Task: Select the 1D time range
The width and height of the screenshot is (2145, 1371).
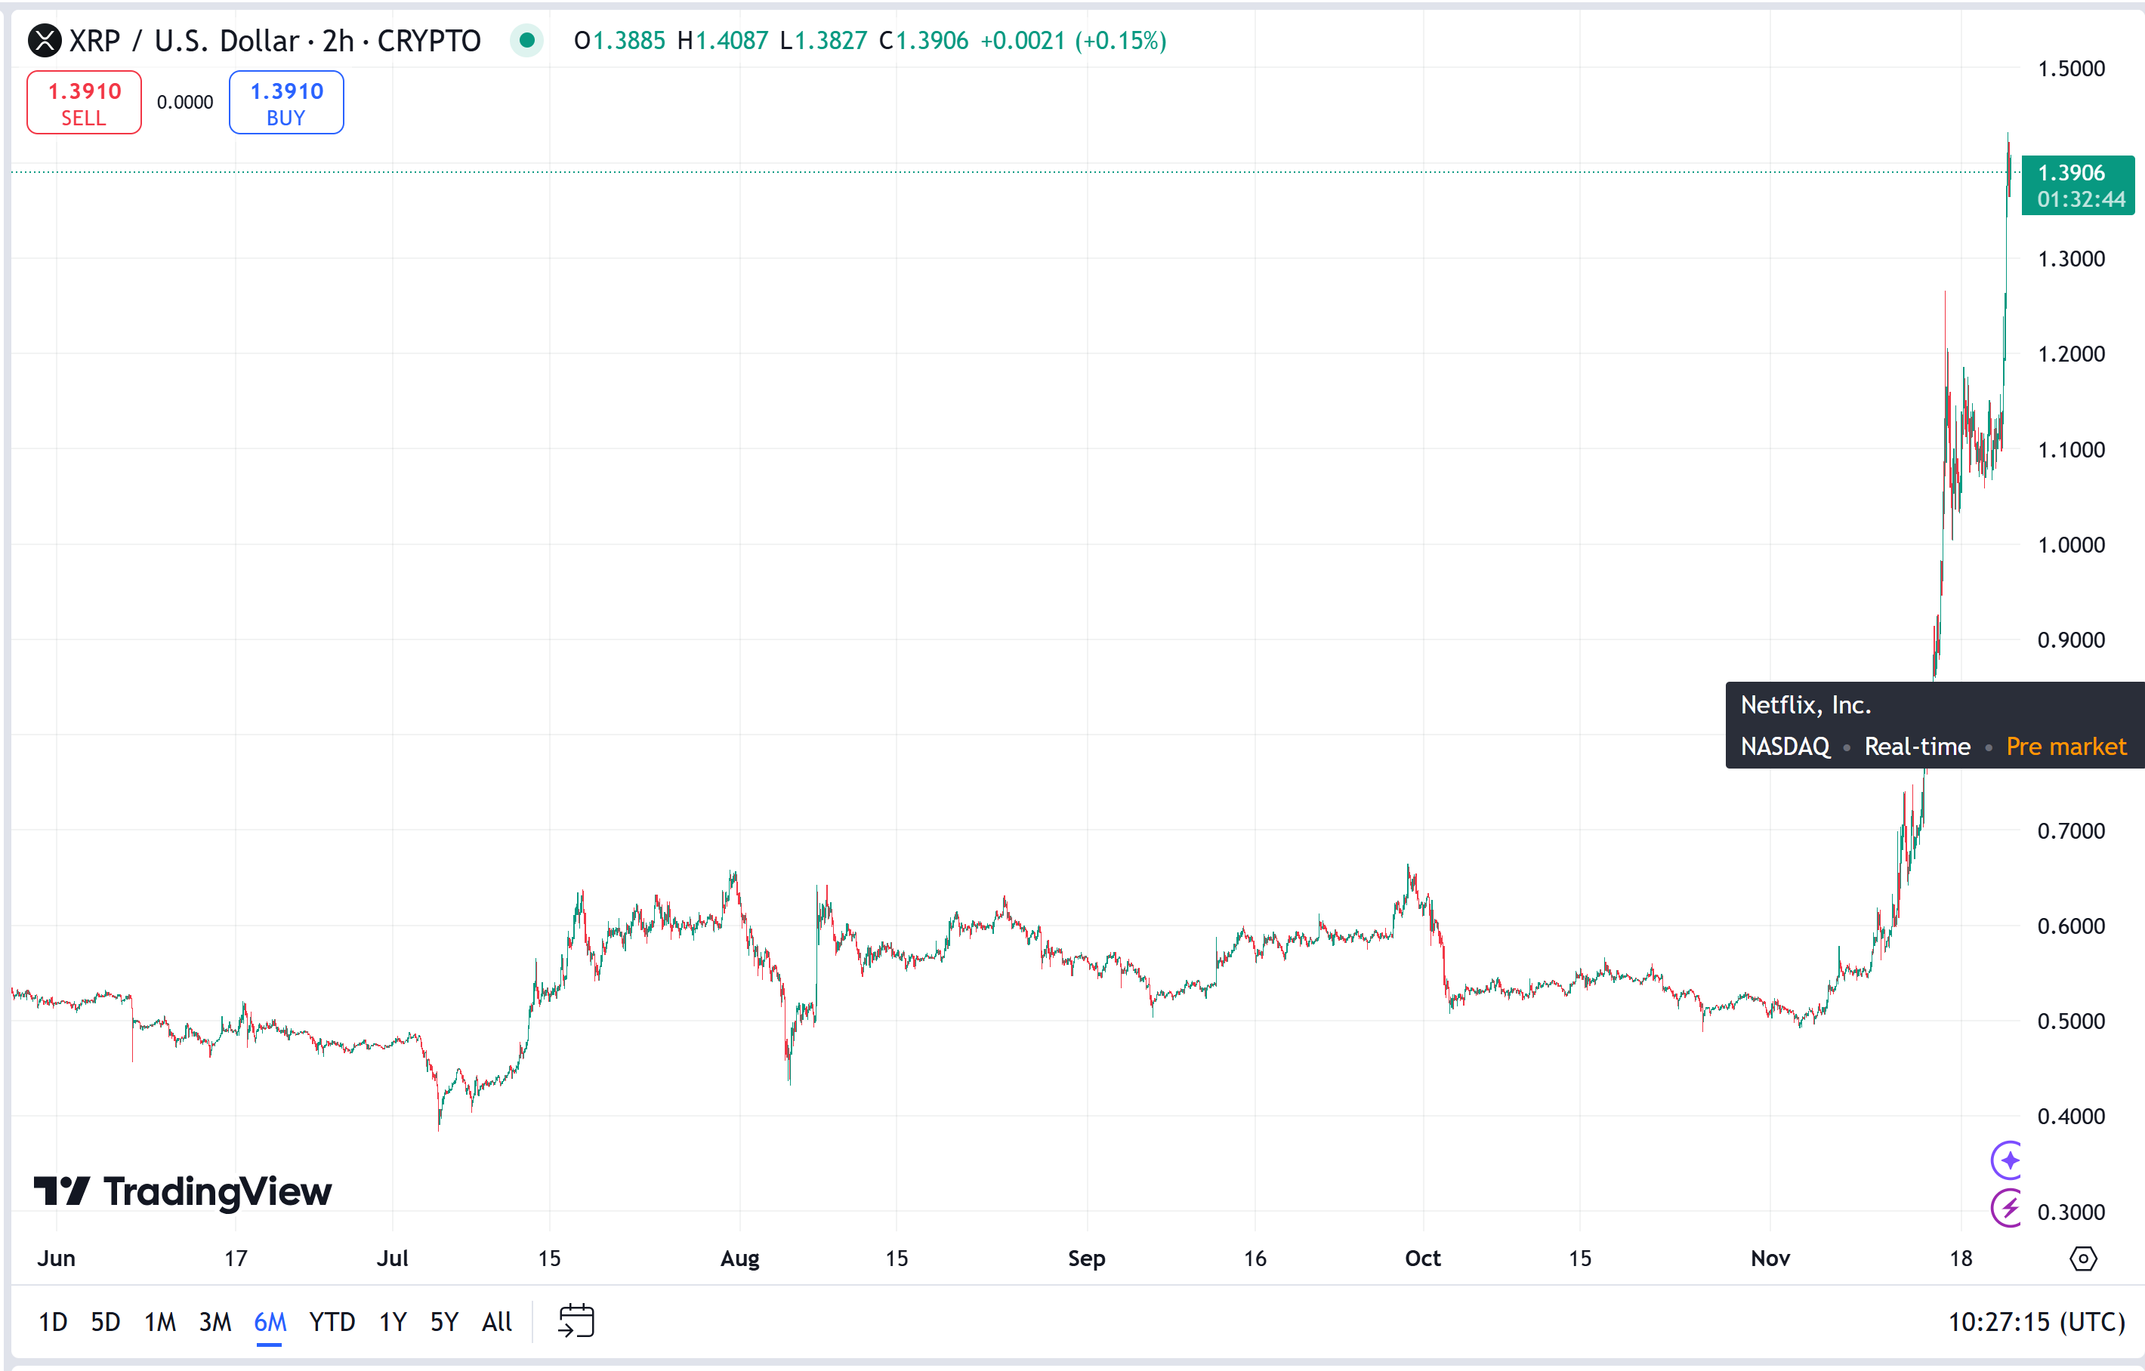Action: [x=53, y=1322]
